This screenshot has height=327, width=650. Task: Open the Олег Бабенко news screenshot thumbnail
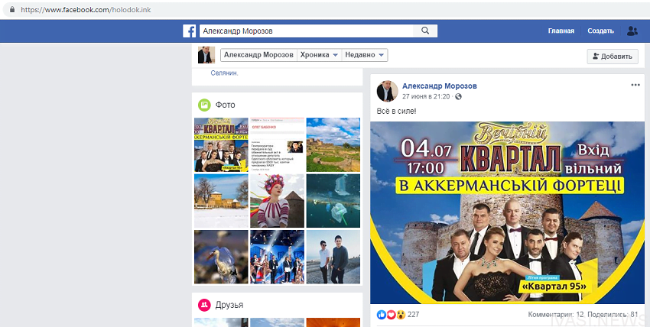tap(277, 144)
